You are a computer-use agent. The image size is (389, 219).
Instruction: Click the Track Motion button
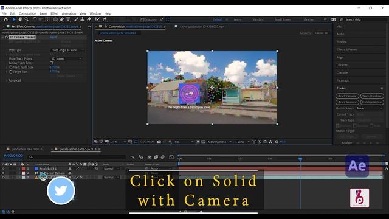point(347,102)
